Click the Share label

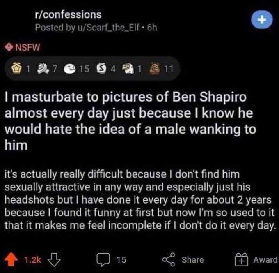pyautogui.click(x=192, y=259)
